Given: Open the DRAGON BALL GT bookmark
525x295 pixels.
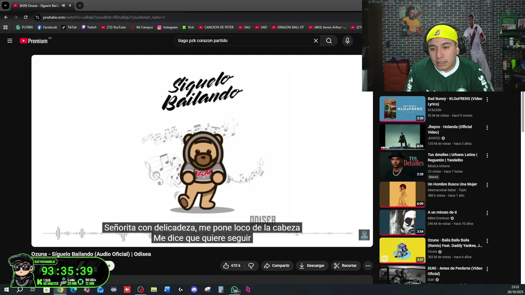Looking at the screenshot, I should tap(287, 27).
